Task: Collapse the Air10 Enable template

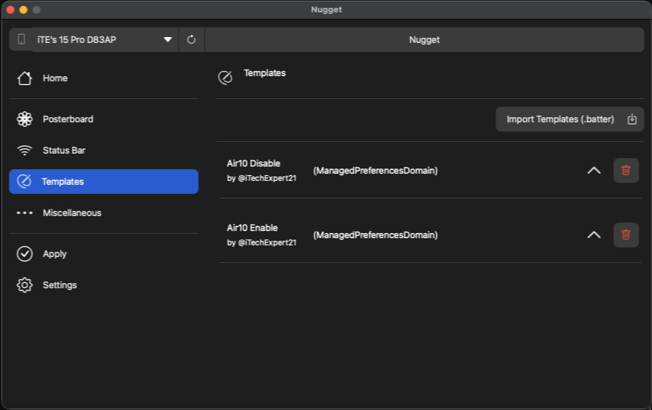Action: [x=594, y=235]
